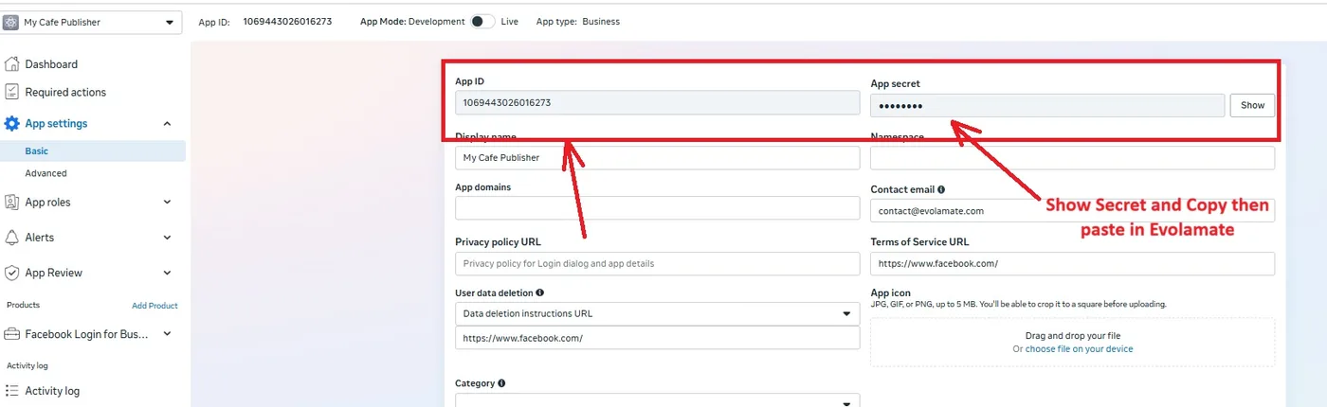Open App Review in the sidebar
This screenshot has width=1327, height=407.
(x=54, y=273)
